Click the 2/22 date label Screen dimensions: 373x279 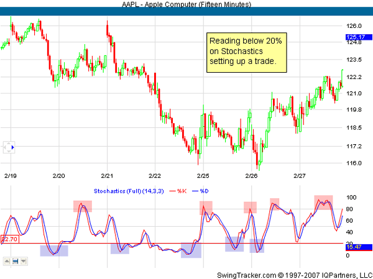click(x=155, y=176)
